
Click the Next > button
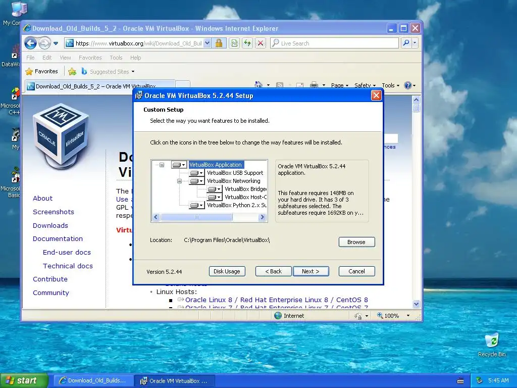coord(311,271)
